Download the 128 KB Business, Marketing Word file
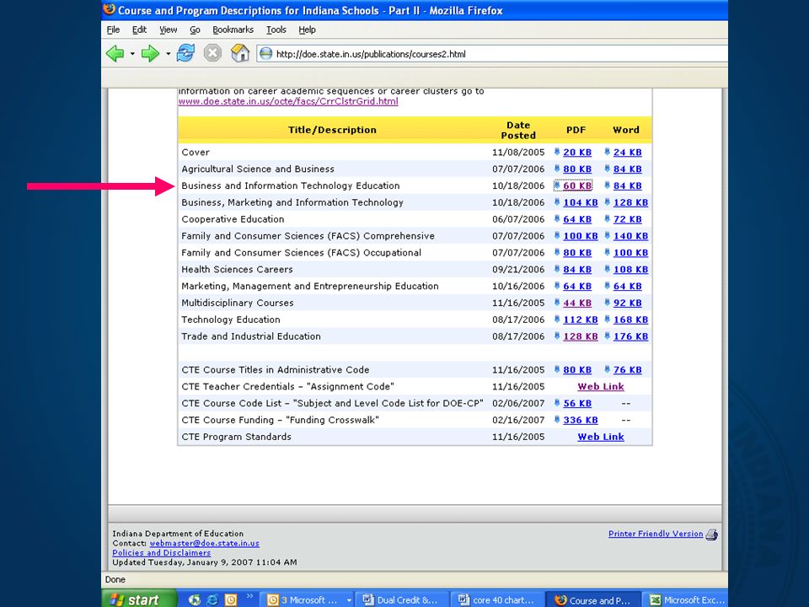This screenshot has width=809, height=607. 630,202
